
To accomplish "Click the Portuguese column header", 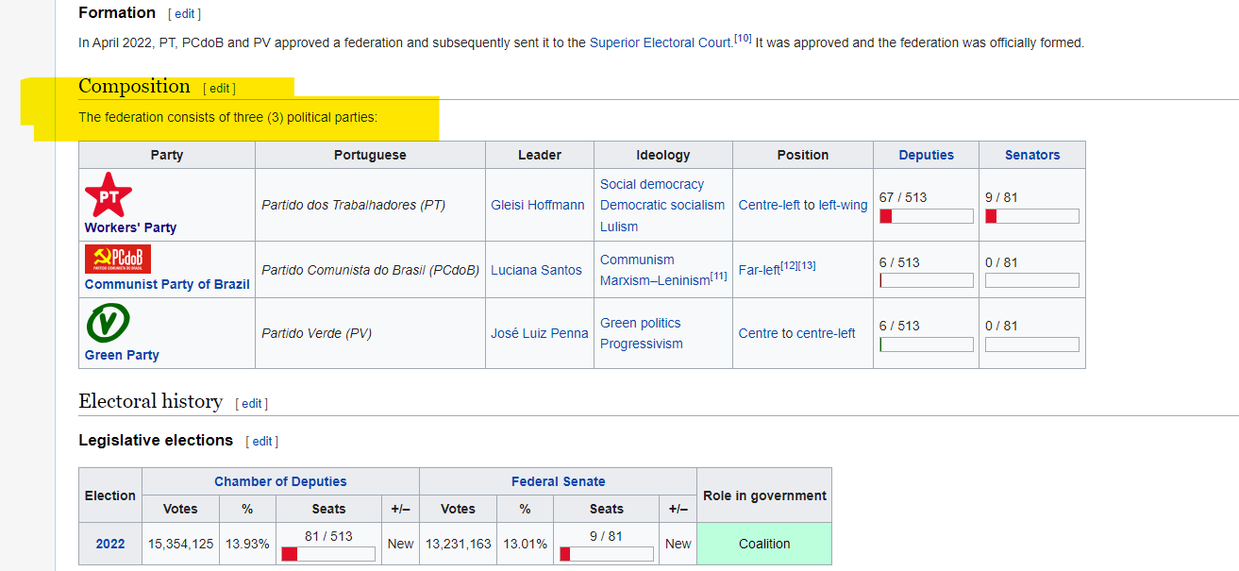I will pyautogui.click(x=370, y=155).
